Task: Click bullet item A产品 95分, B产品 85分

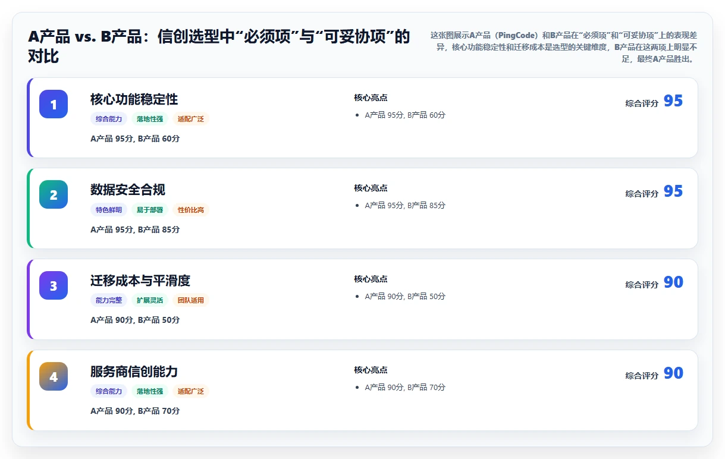Action: point(405,205)
